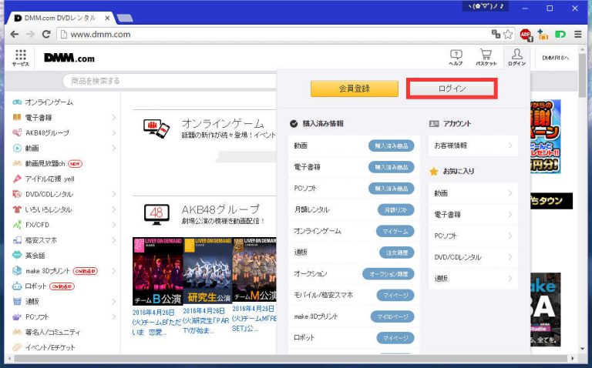Screen dimensions: 592x368
Task: Open make 3Dプリント sidebar item
Action: coord(55,271)
